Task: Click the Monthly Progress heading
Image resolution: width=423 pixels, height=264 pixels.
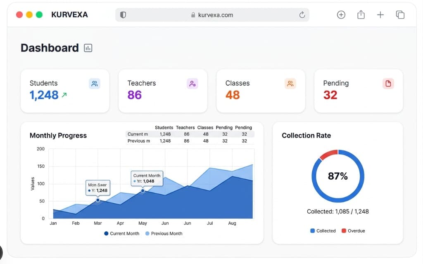Action: [x=58, y=136]
